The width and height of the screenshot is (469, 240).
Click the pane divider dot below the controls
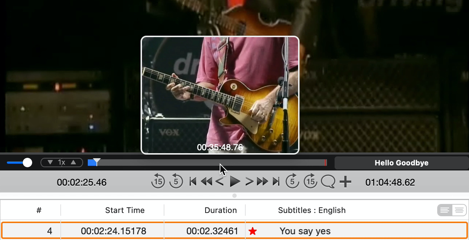point(234,196)
